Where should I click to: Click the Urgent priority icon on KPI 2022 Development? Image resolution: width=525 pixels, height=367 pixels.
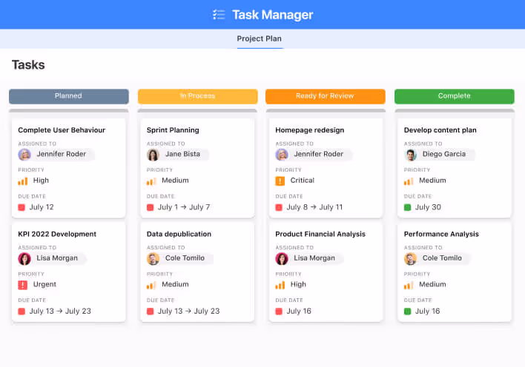[23, 284]
